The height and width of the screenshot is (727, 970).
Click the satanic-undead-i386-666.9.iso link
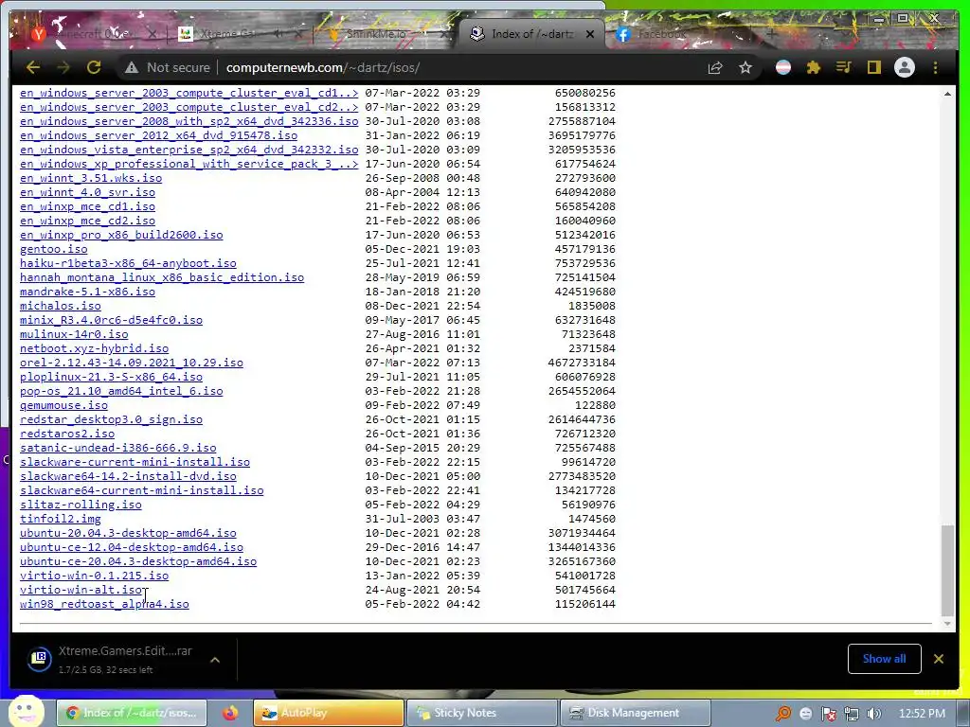tap(118, 448)
